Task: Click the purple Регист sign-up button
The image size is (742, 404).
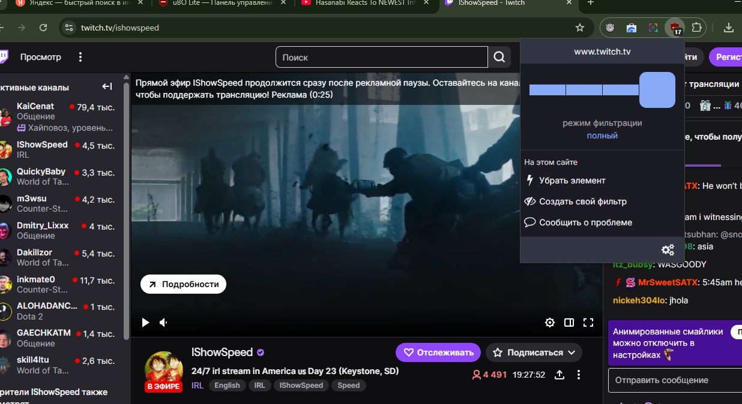Action: [x=726, y=57]
